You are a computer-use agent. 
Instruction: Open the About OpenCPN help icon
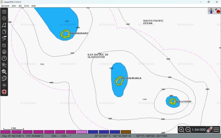coord(4,58)
